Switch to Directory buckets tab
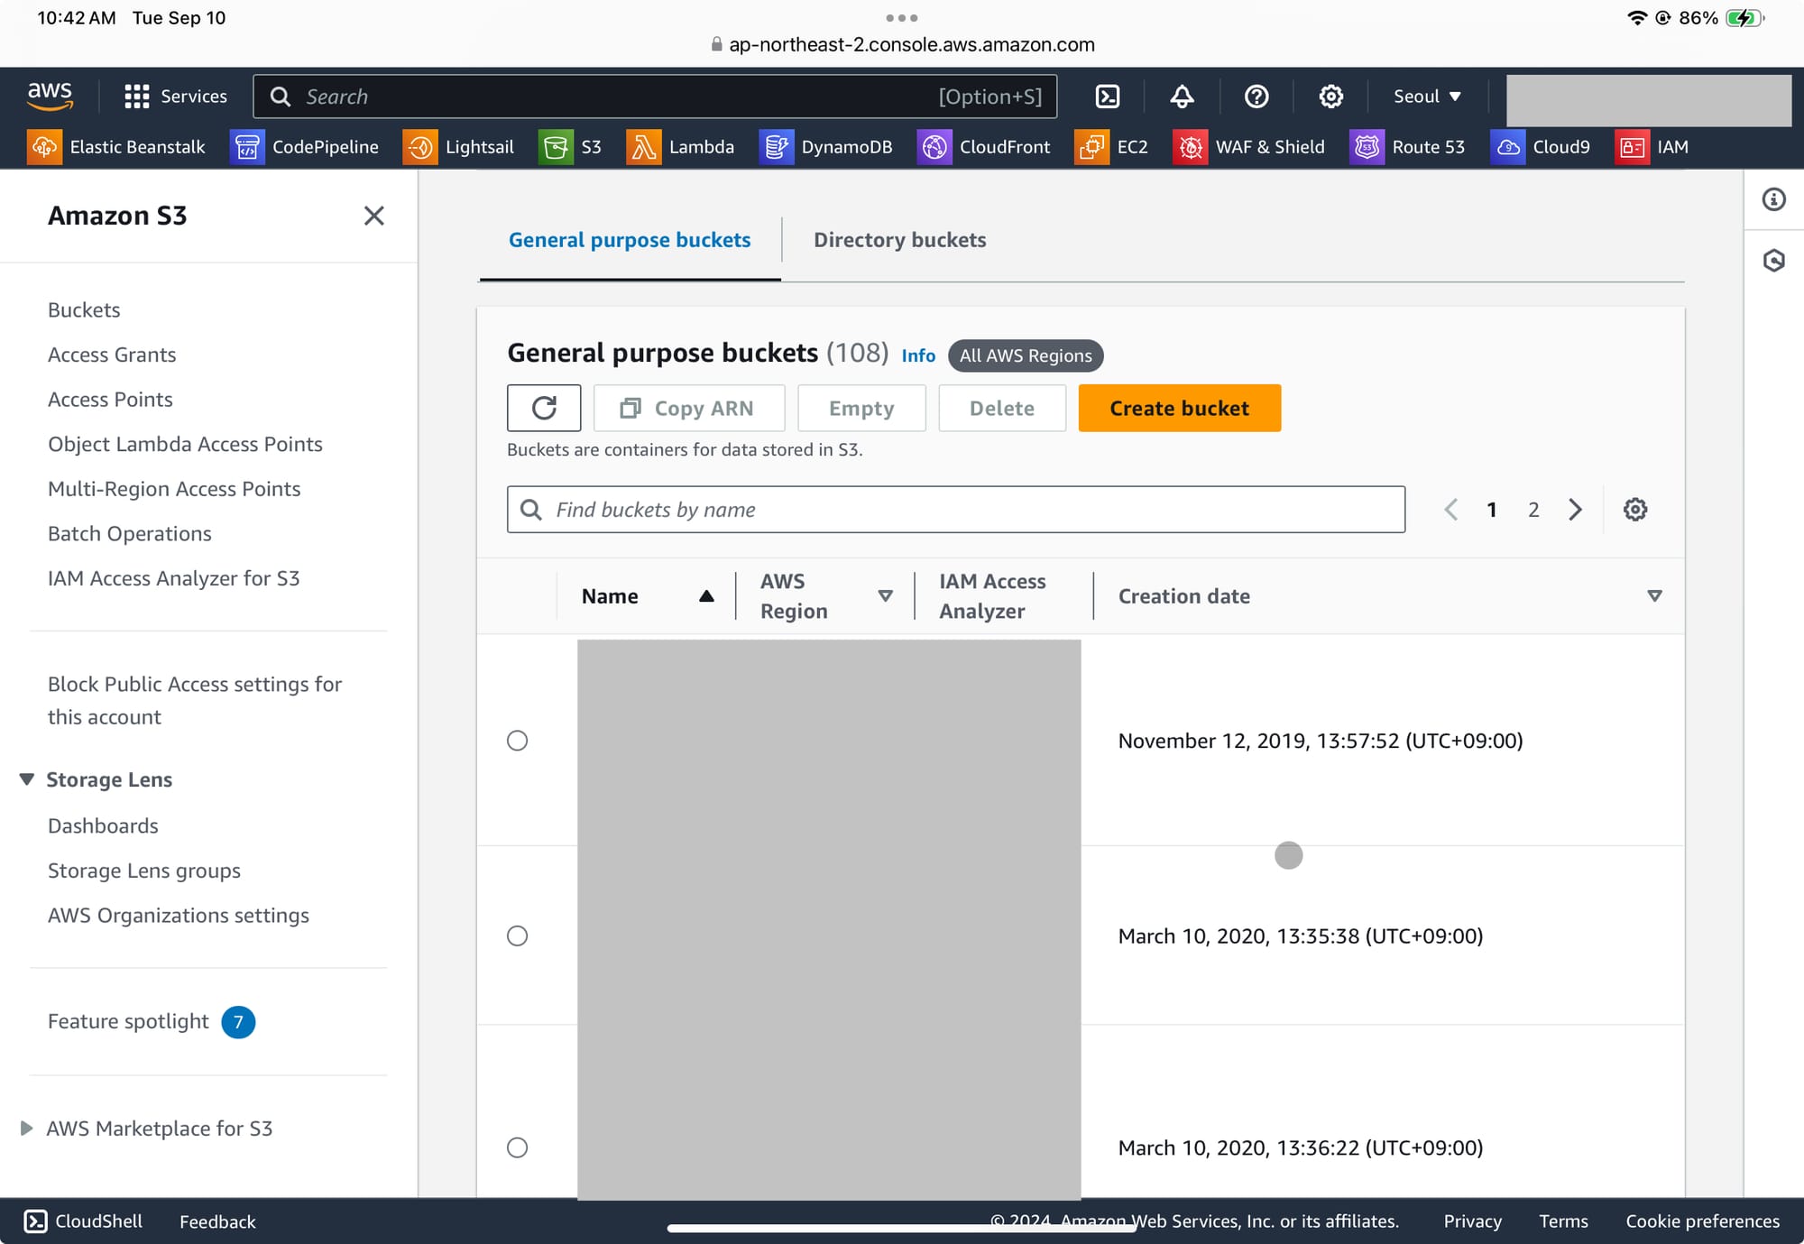 [899, 240]
